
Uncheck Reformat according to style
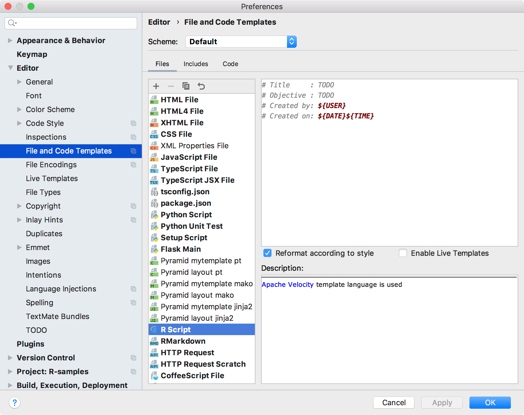pyautogui.click(x=267, y=253)
